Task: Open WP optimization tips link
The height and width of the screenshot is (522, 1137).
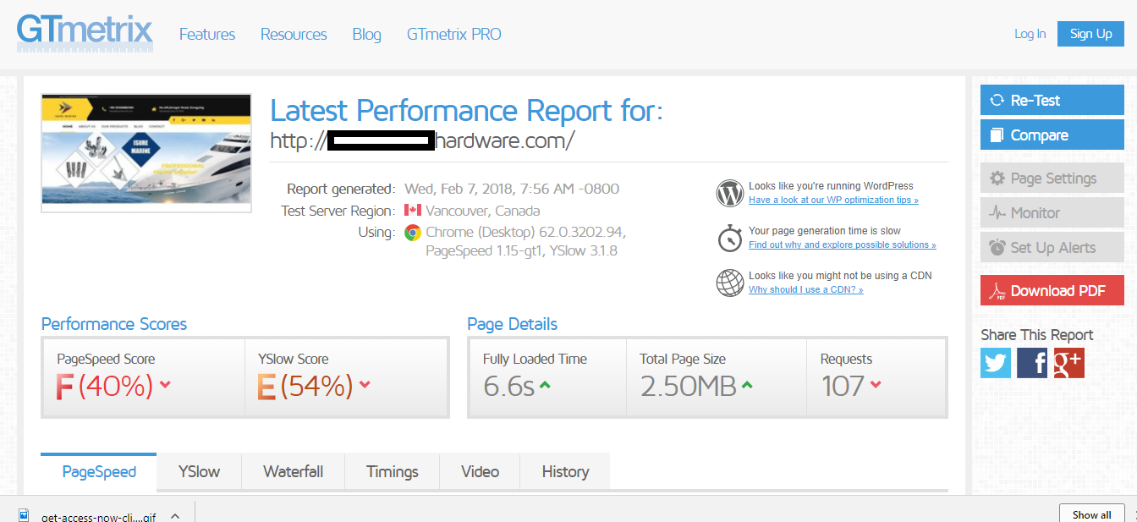Action: tap(833, 201)
